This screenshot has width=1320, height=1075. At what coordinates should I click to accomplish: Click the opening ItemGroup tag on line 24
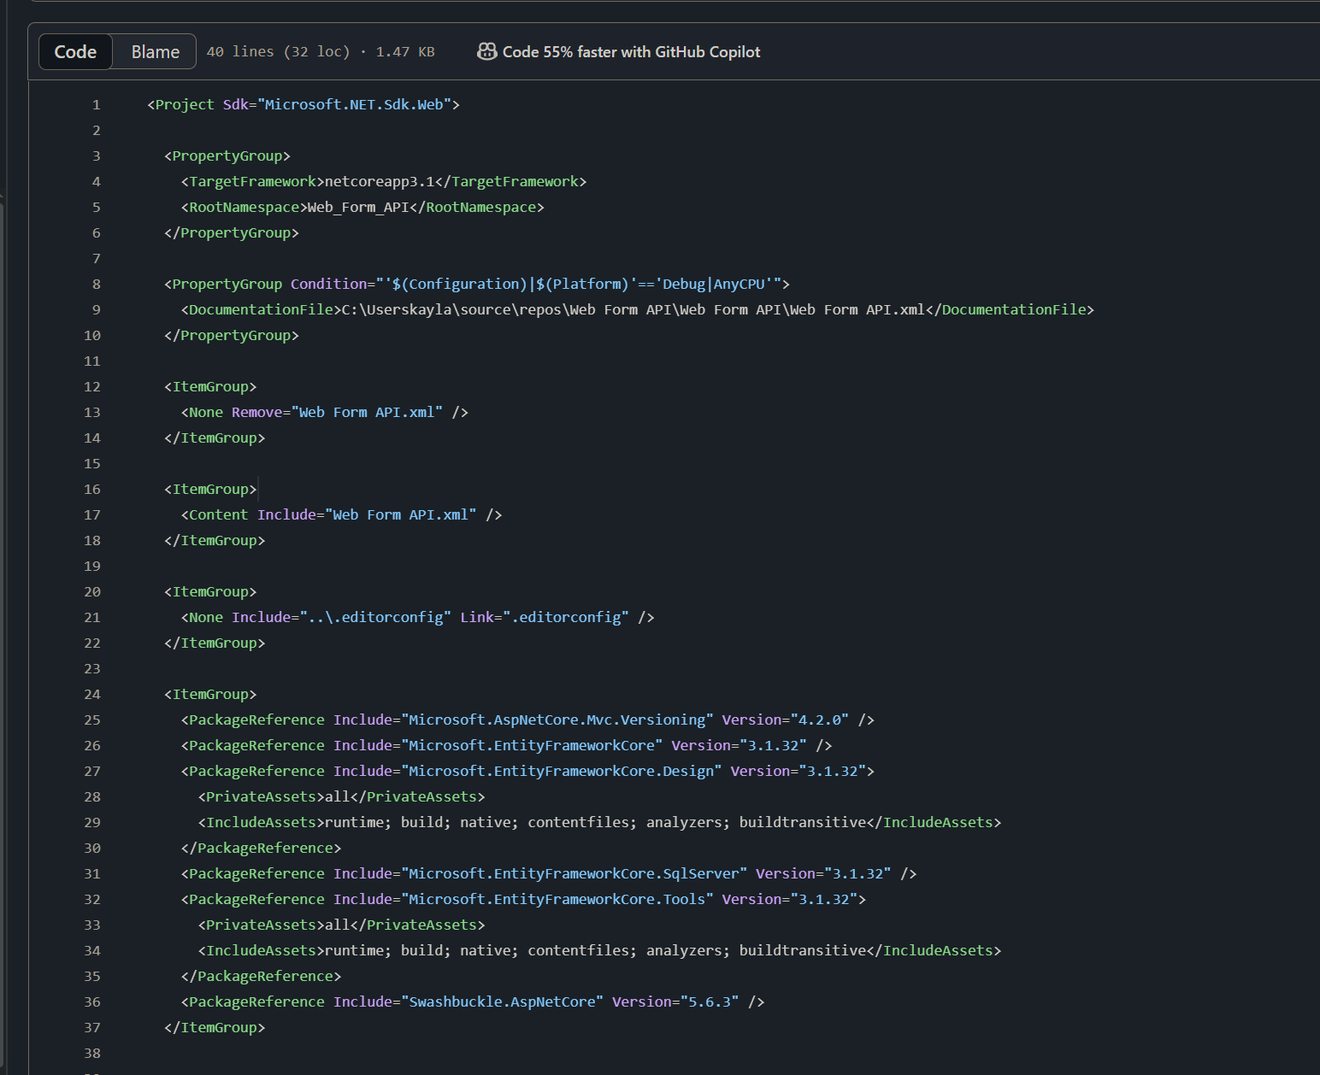click(210, 694)
